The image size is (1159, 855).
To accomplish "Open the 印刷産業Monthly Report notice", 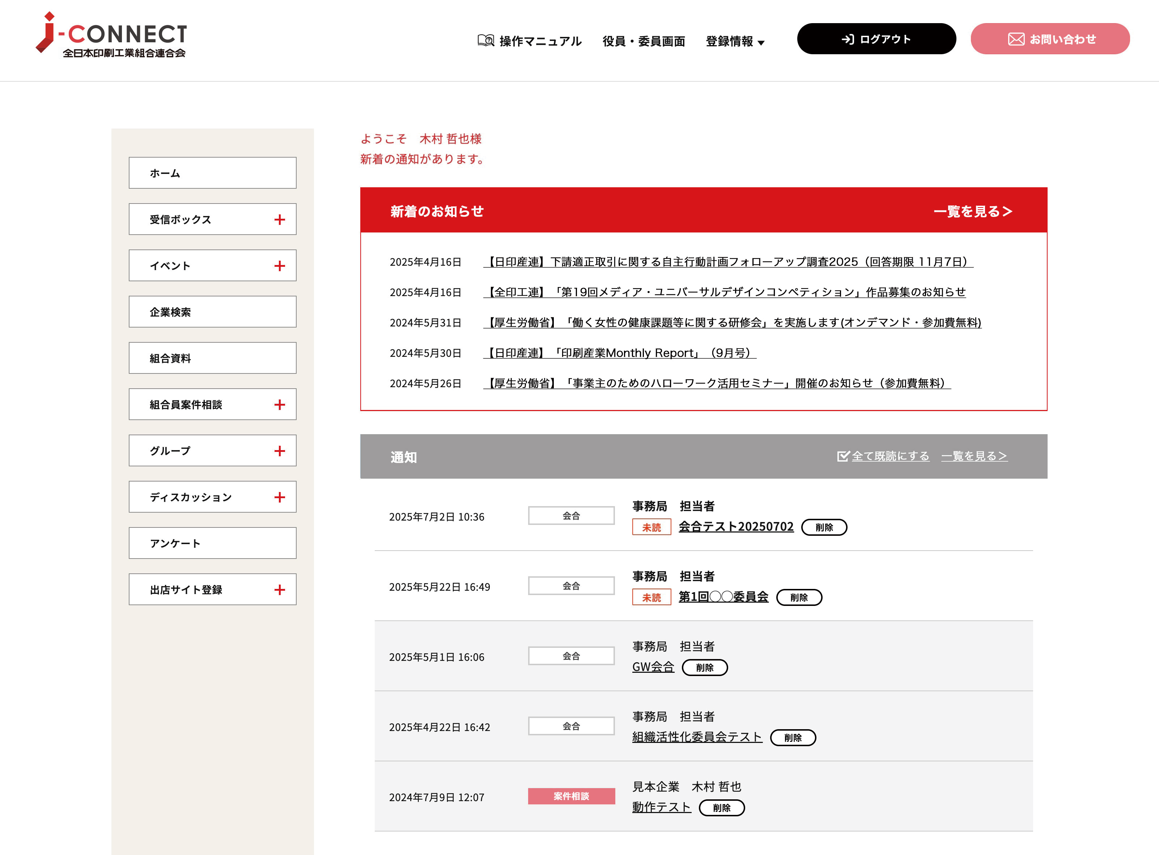I will [x=619, y=353].
